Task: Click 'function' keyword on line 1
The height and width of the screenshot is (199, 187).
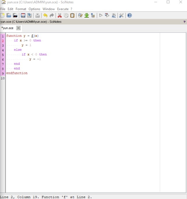Action: coord(14,36)
